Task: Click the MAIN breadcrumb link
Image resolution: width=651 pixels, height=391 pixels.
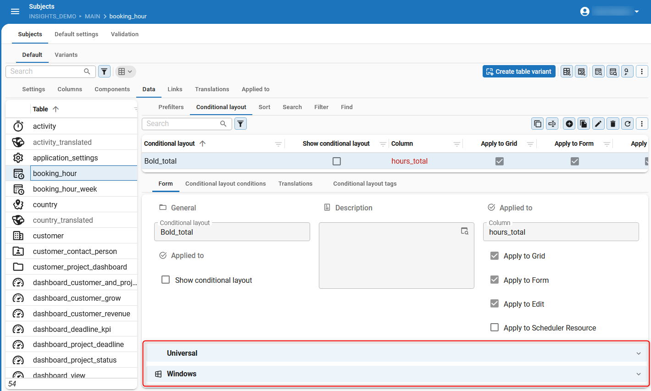Action: pyautogui.click(x=92, y=16)
